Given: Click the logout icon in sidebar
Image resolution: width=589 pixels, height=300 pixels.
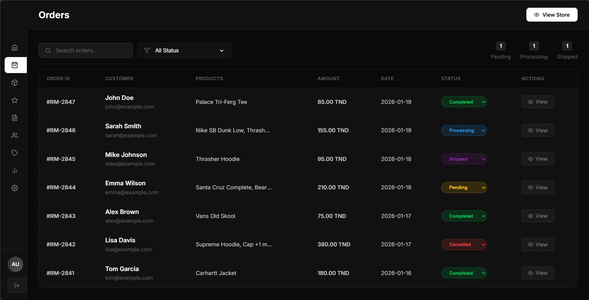Looking at the screenshot, I should 17,285.
